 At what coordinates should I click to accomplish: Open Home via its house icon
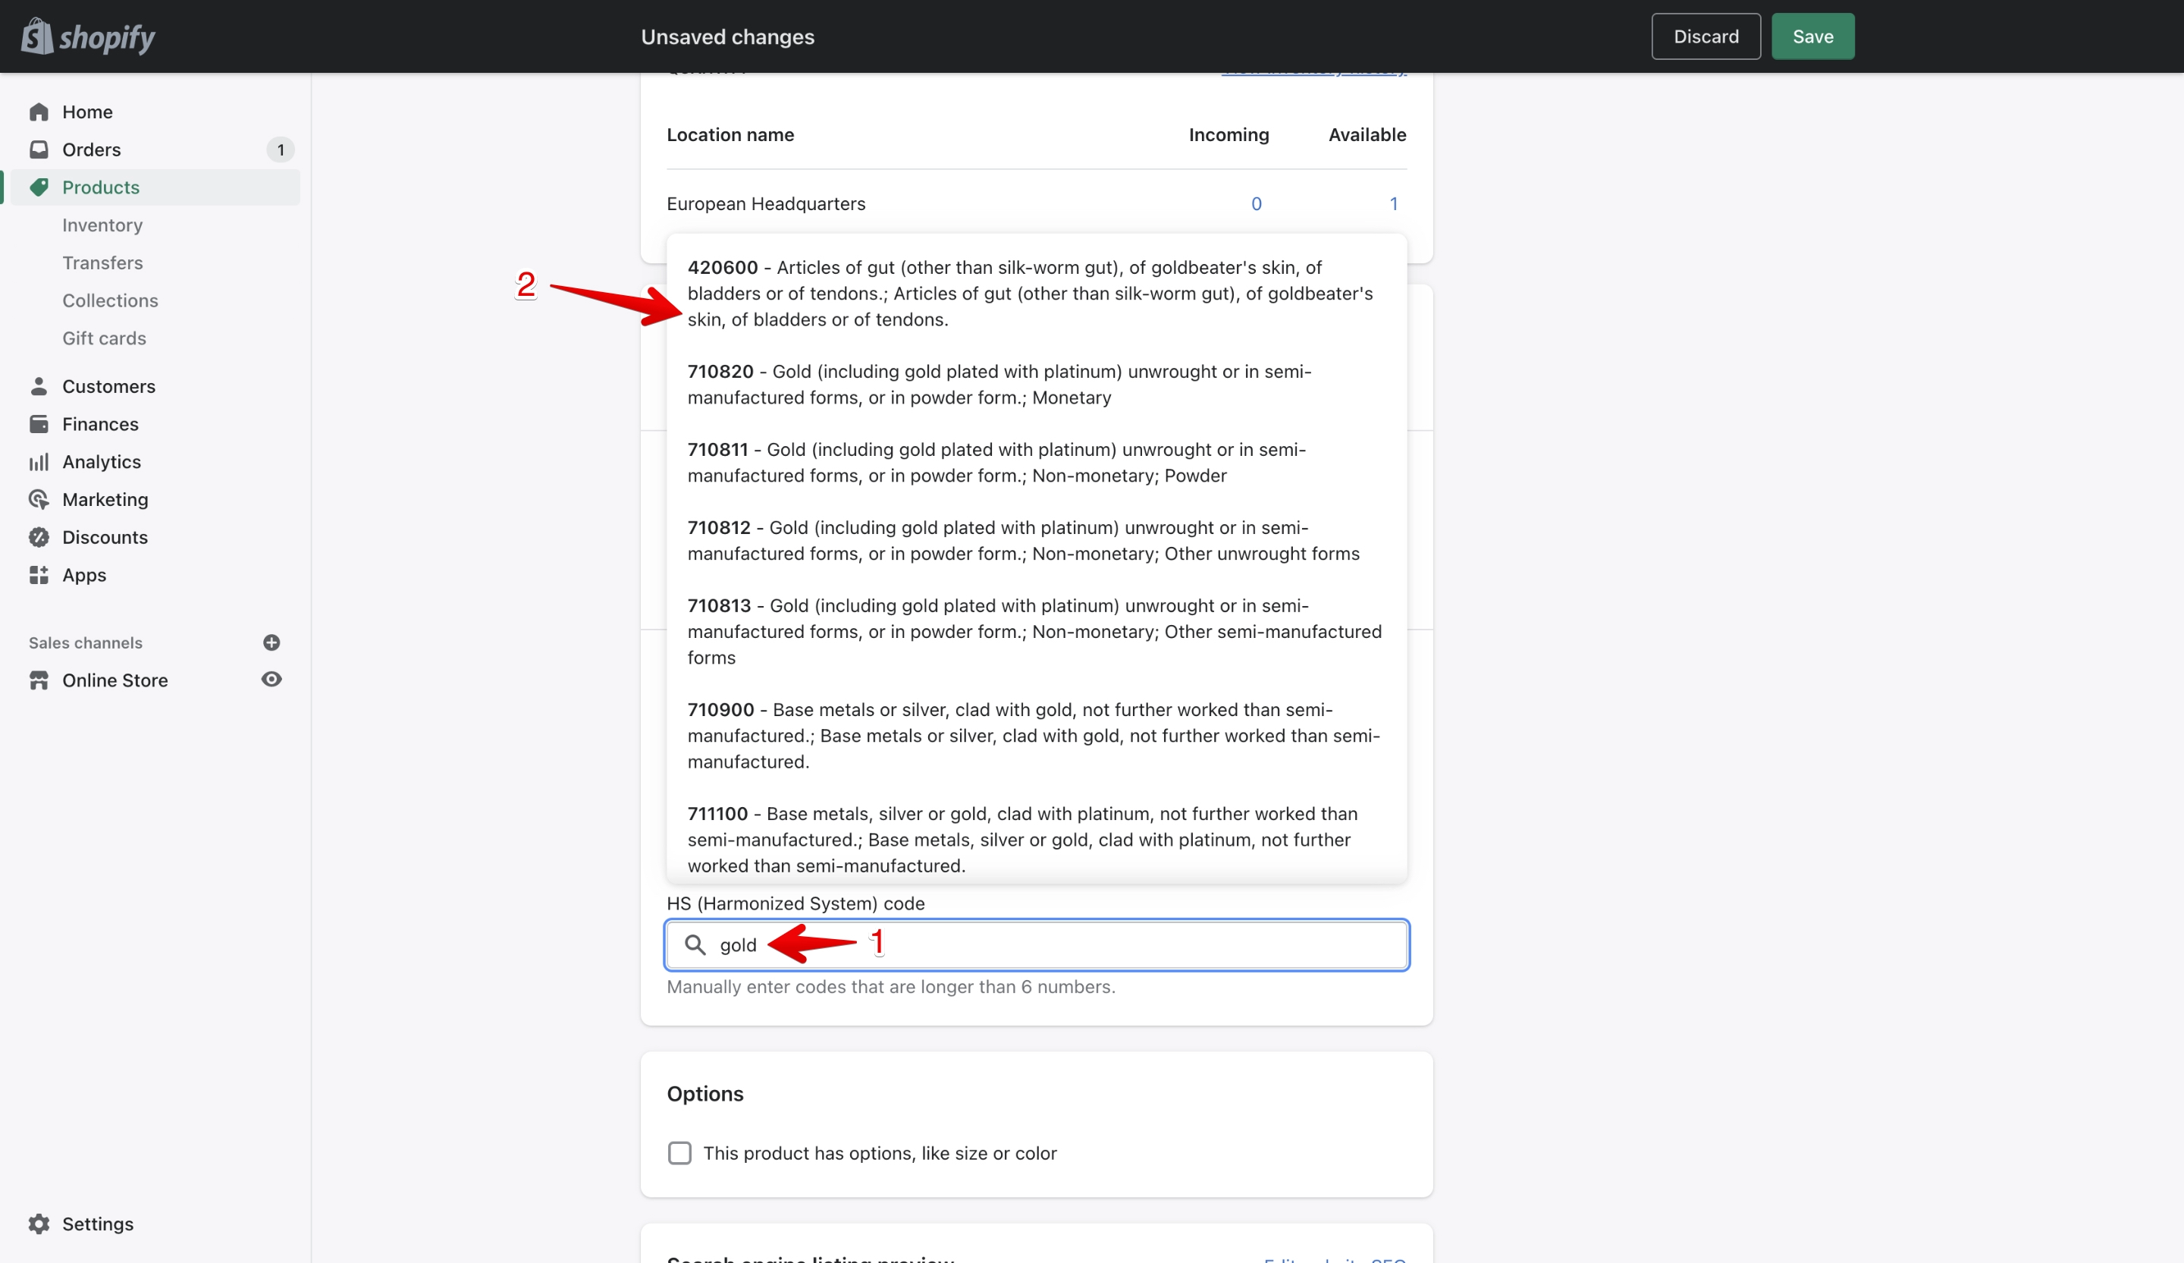coord(39,112)
